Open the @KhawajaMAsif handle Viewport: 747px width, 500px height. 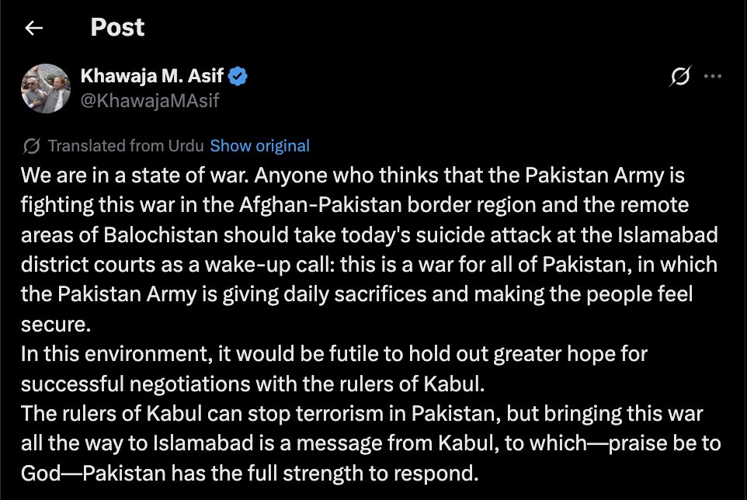click(150, 100)
